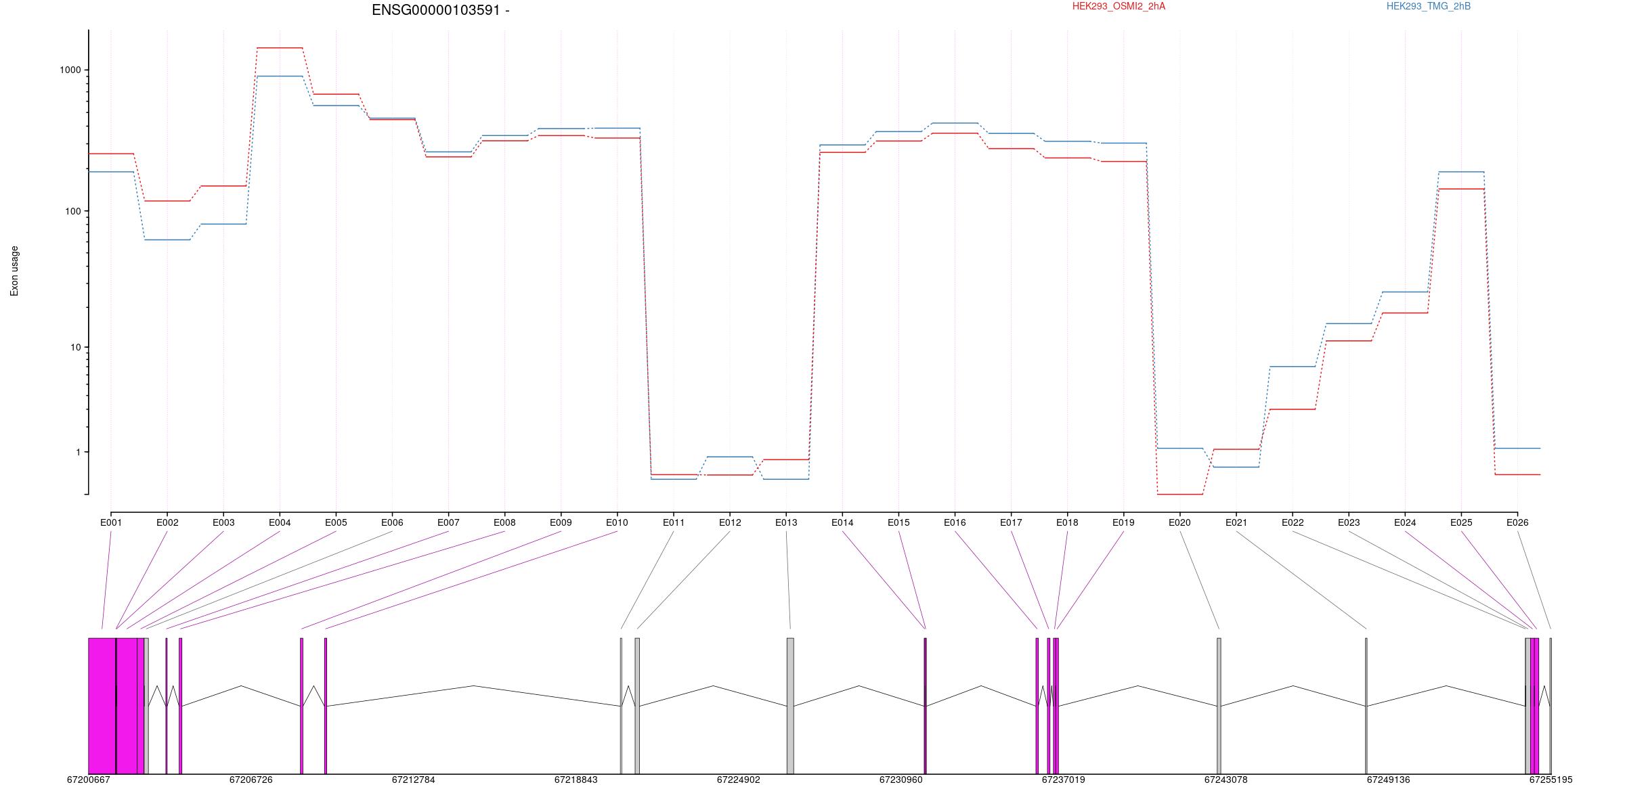Click exon label E005

click(x=336, y=522)
